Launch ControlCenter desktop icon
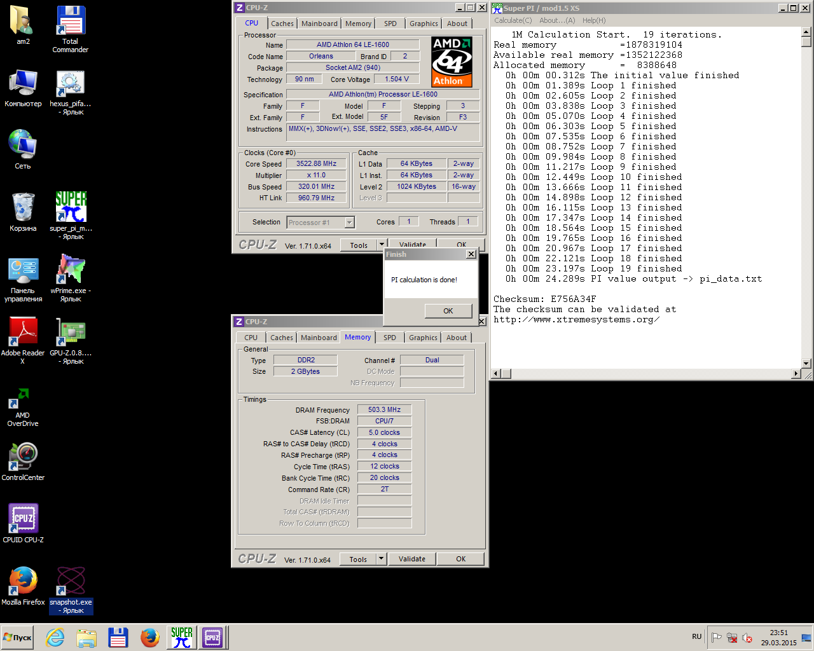Image resolution: width=814 pixels, height=651 pixels. 23,462
